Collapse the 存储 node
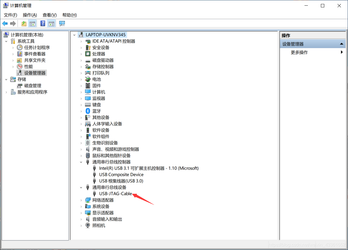Viewport: 348px width, 250px height. click(x=6, y=79)
